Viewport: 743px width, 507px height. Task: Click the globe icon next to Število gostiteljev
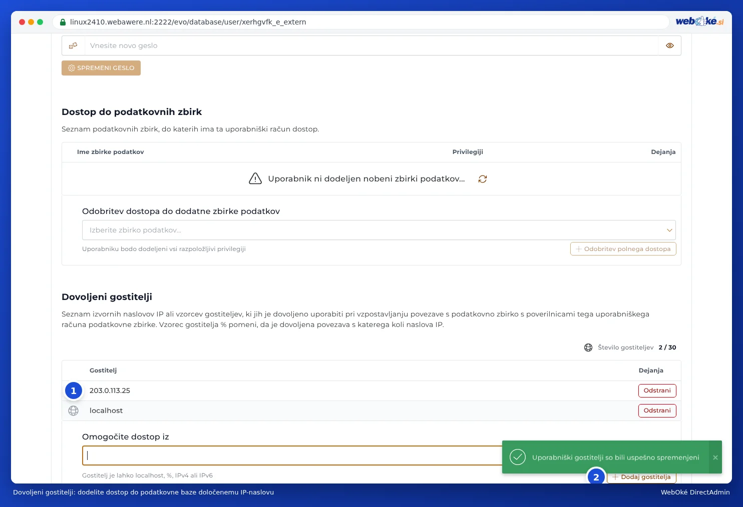(x=588, y=347)
